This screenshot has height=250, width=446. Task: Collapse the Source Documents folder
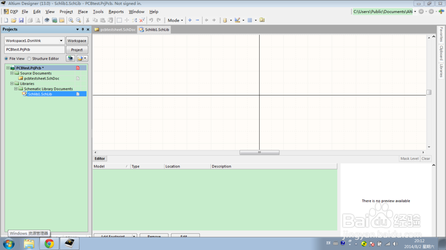tap(12, 73)
